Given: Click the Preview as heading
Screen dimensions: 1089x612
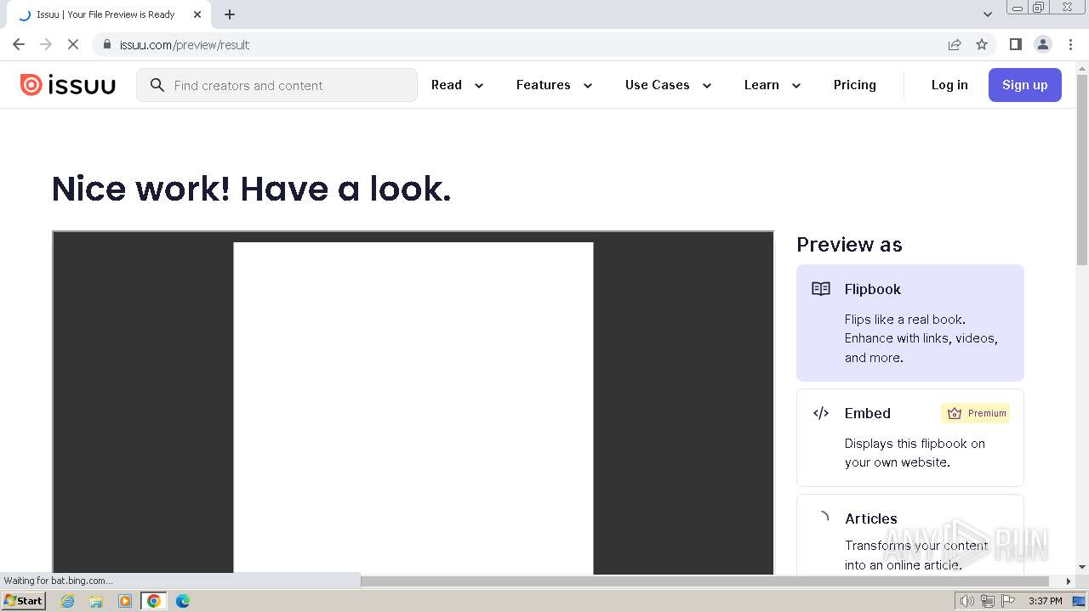Looking at the screenshot, I should tap(849, 245).
